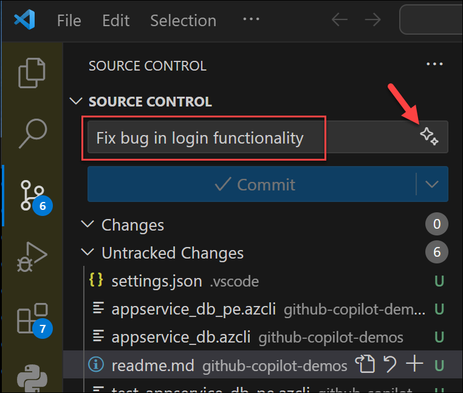Open Source Control panel more actions ellipsis
Screen dimensions: 463x393
click(x=434, y=64)
